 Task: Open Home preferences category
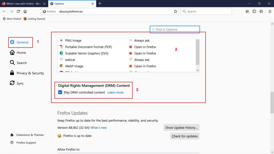(18, 53)
